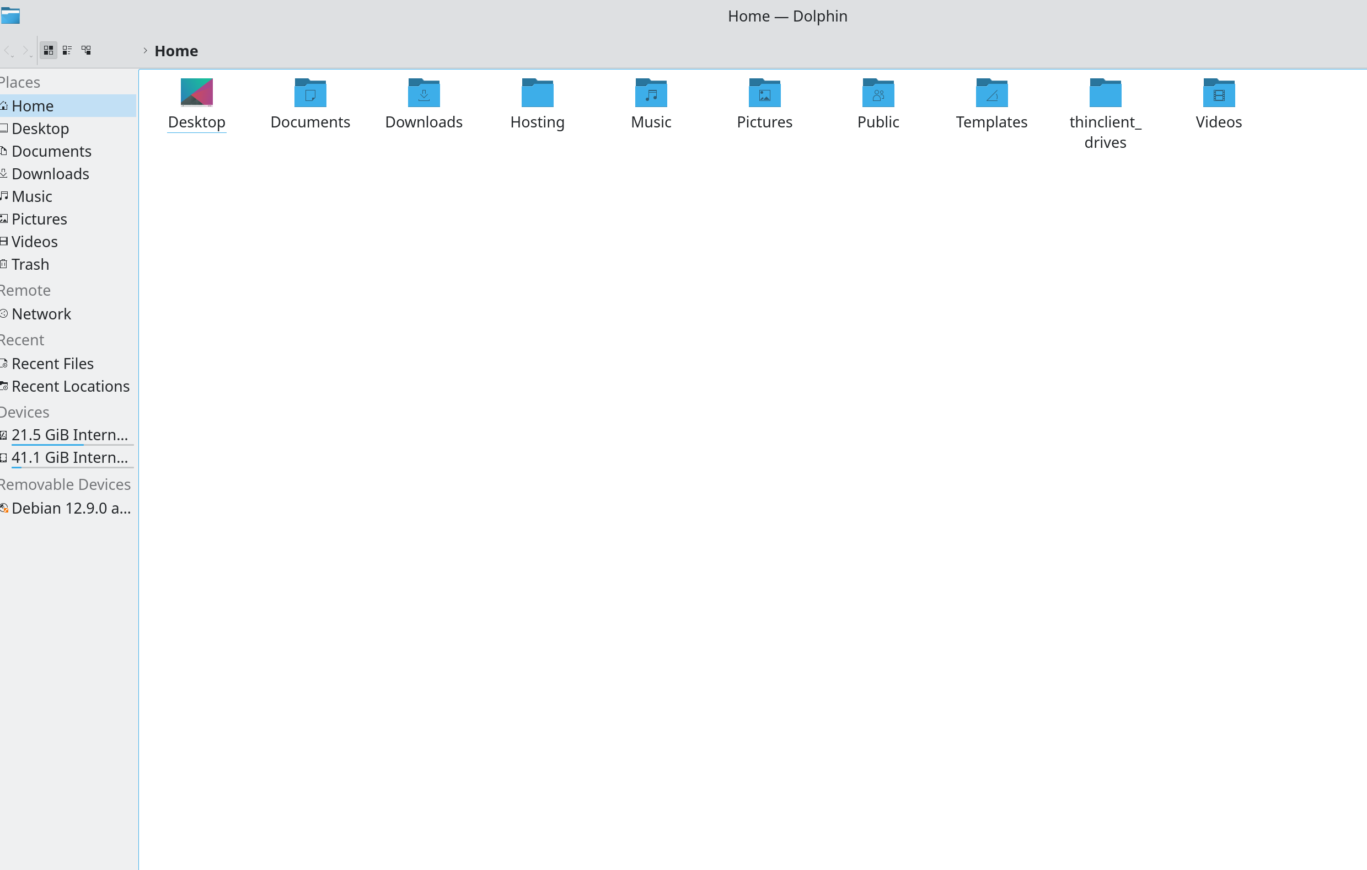
Task: Open the Debian 12.9.0 removable device
Action: click(68, 508)
